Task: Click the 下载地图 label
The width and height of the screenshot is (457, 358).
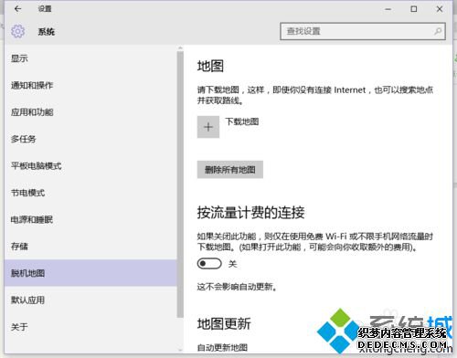Action: coord(242,121)
